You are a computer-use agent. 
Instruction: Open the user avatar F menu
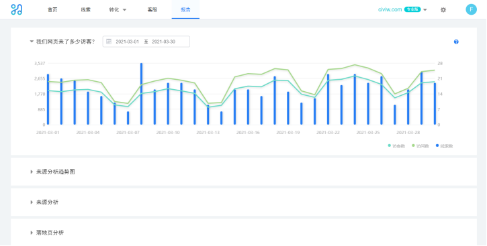coord(471,9)
